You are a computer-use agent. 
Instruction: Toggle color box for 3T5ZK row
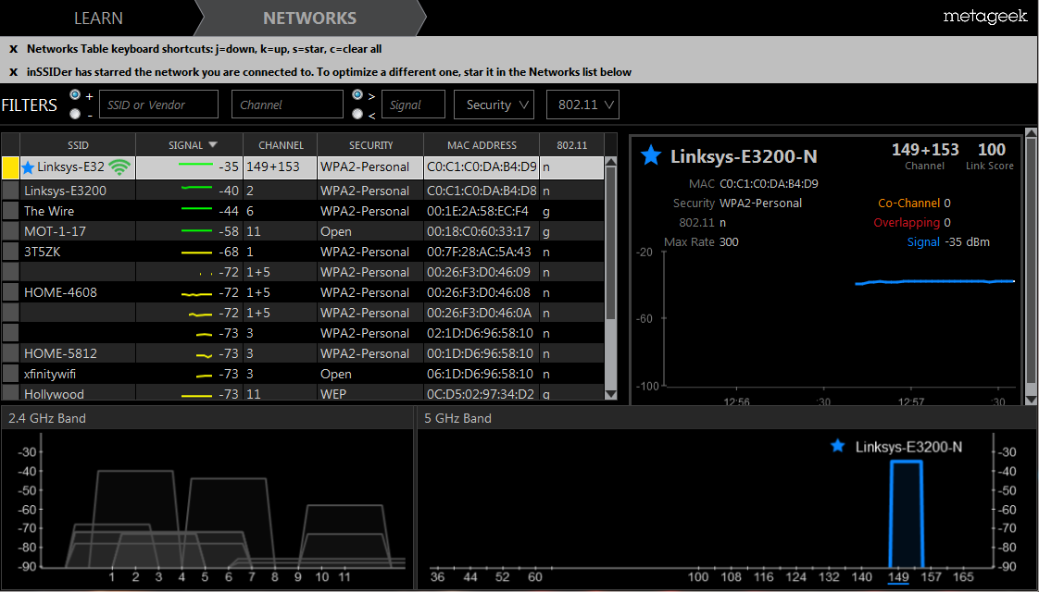[10, 252]
